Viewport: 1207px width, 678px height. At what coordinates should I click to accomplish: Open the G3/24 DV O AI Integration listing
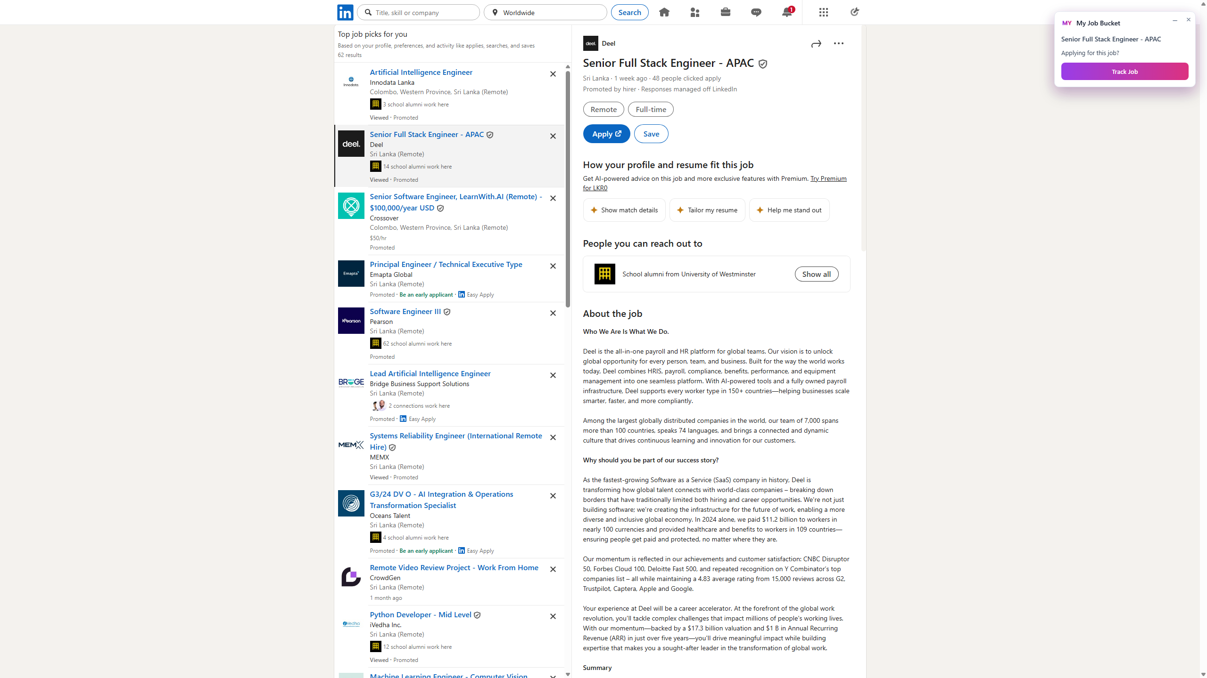(442, 500)
